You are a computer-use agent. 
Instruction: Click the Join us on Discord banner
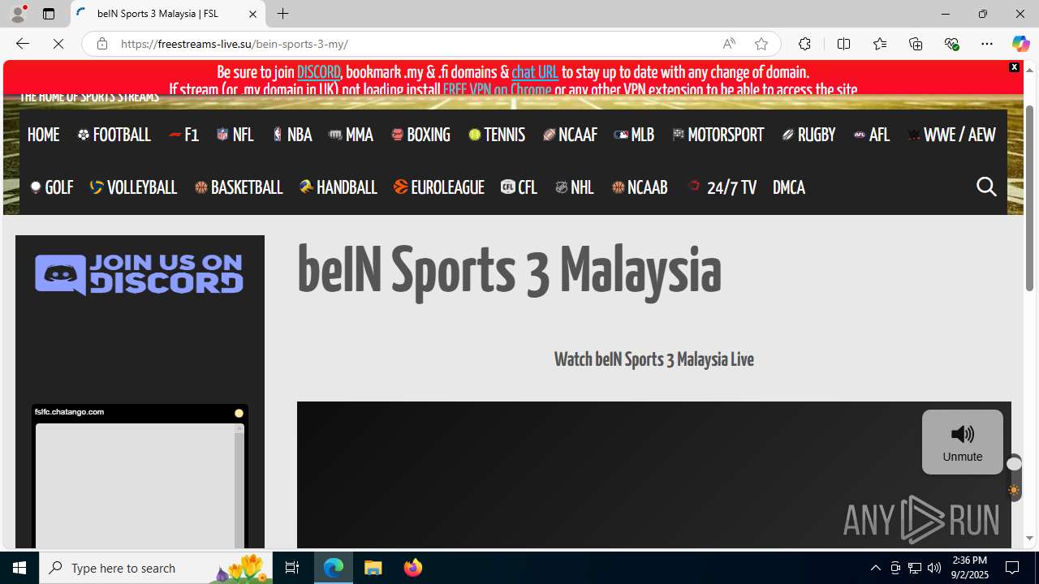click(x=139, y=275)
